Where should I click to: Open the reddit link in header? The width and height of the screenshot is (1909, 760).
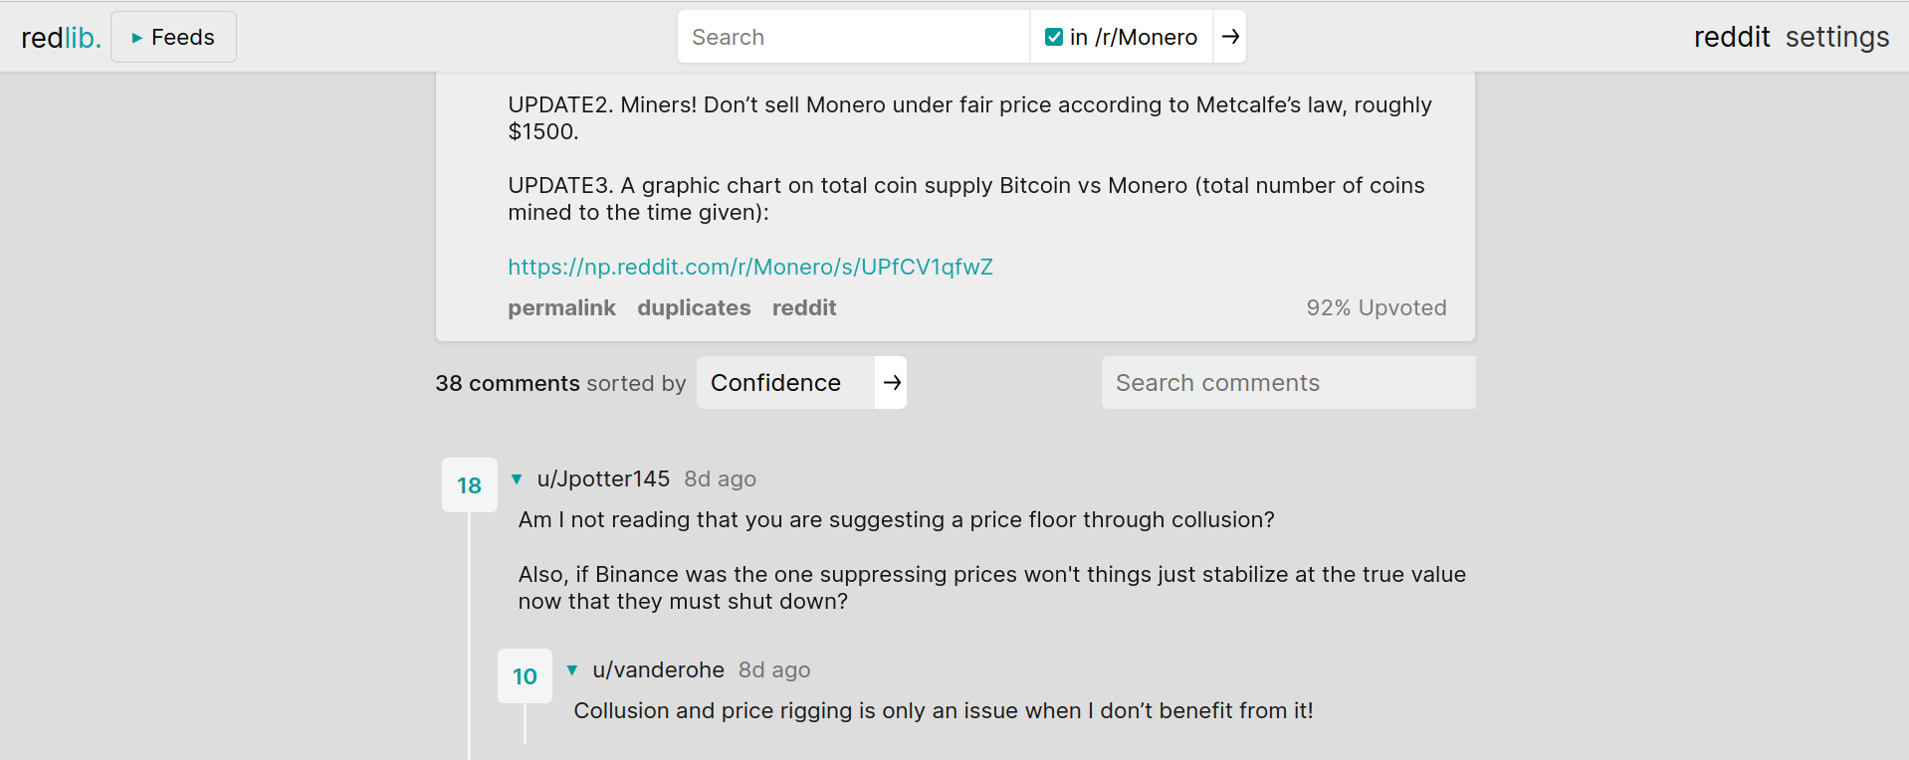coord(1731,38)
